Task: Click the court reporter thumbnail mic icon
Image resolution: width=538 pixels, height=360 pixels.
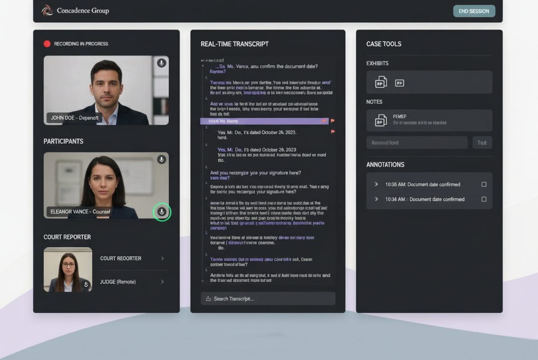Action: pyautogui.click(x=86, y=284)
